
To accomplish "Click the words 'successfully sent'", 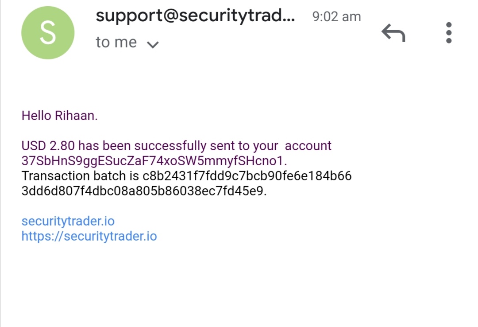I will tap(185, 146).
